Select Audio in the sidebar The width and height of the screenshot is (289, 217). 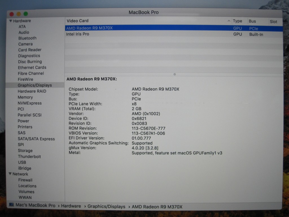click(24, 32)
